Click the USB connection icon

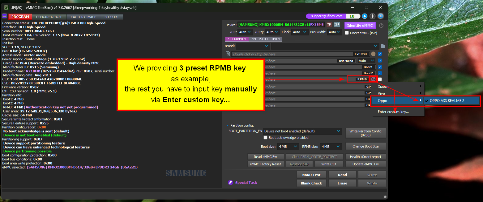click(x=373, y=16)
